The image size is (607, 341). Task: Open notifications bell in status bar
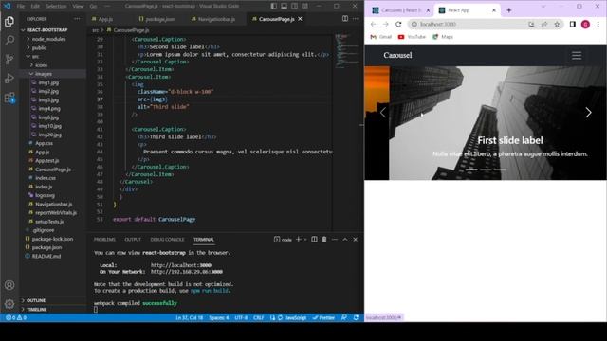coord(357,318)
